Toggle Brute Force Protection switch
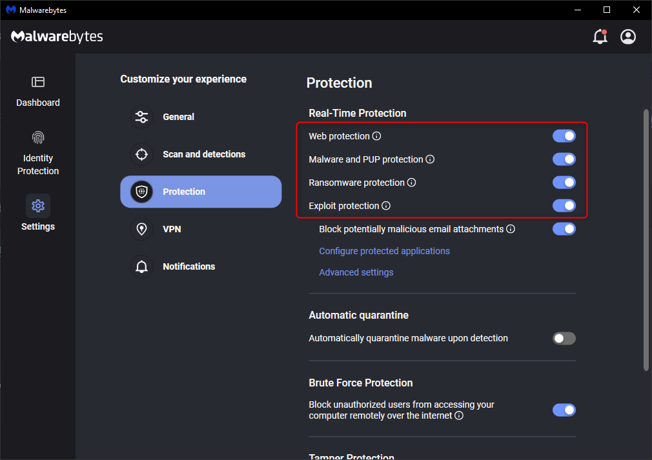The image size is (652, 460). (x=564, y=410)
